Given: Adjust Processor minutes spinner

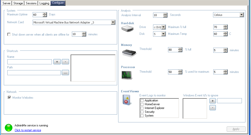Looking at the screenshot, I should tap(225, 72).
